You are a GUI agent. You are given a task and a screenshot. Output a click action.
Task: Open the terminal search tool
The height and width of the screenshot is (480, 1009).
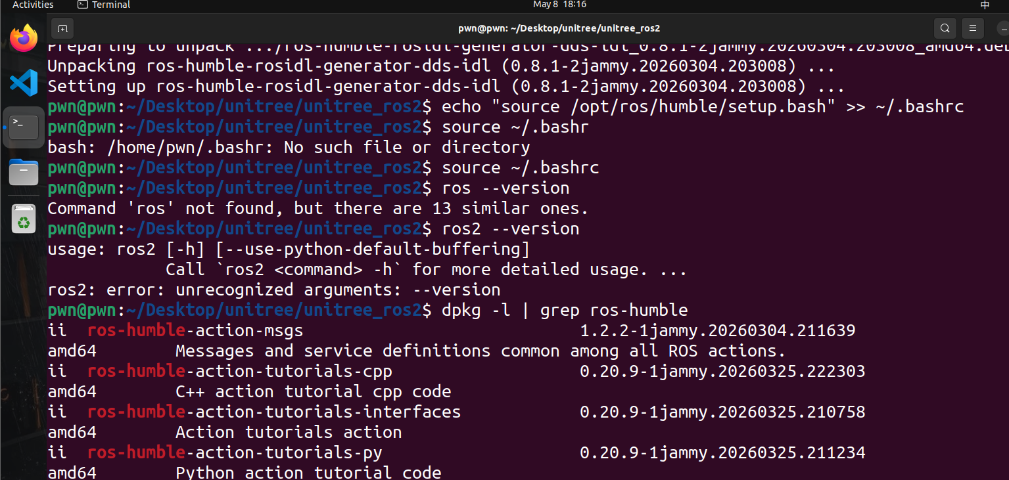pos(945,28)
